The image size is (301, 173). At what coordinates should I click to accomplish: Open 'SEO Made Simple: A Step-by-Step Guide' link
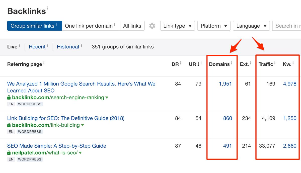pyautogui.click(x=57, y=146)
